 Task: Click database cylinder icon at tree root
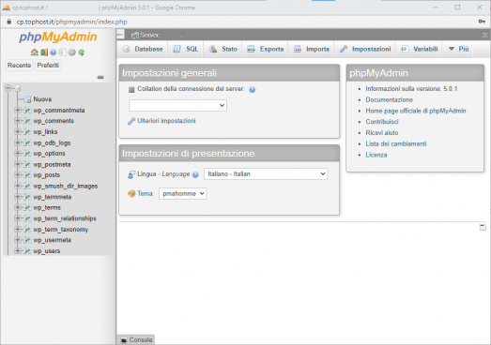(18, 88)
